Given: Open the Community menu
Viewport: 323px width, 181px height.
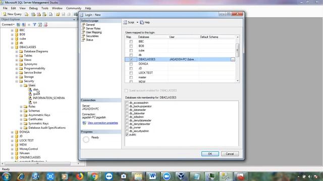Looking at the screenshot, I should pyautogui.click(x=74, y=8).
